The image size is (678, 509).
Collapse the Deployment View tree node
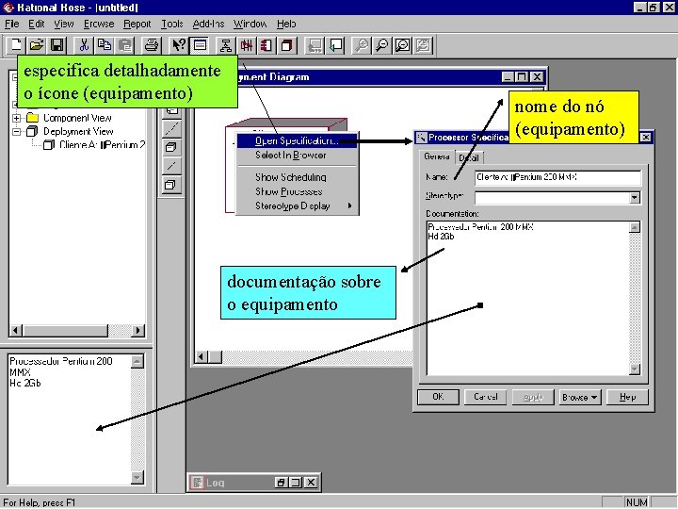[x=16, y=132]
